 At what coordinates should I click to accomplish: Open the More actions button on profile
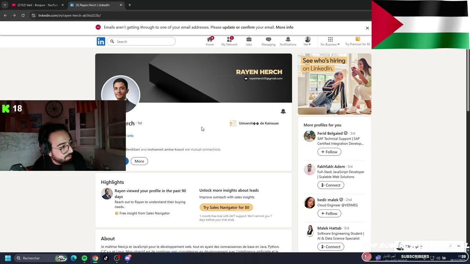139,161
